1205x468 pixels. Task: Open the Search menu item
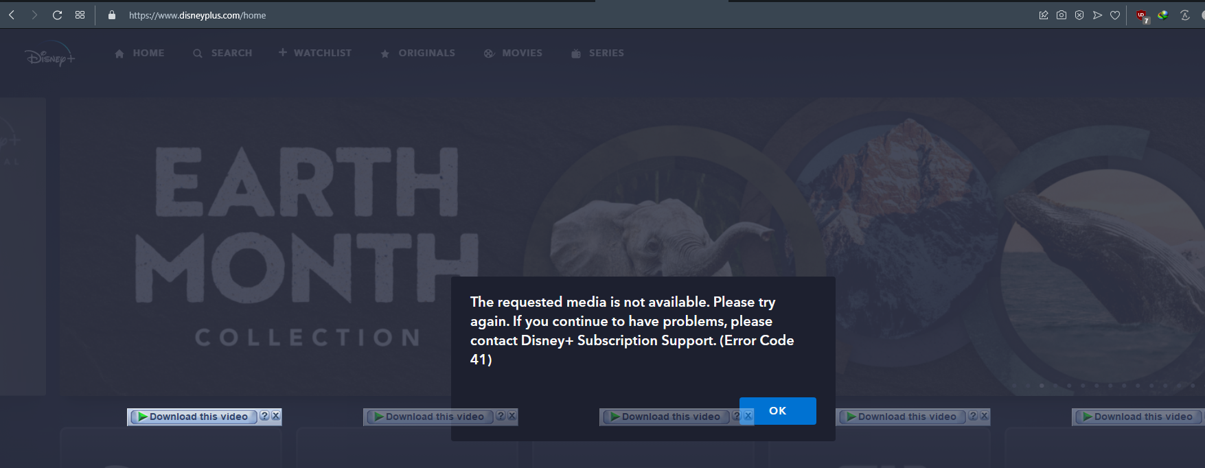point(223,53)
